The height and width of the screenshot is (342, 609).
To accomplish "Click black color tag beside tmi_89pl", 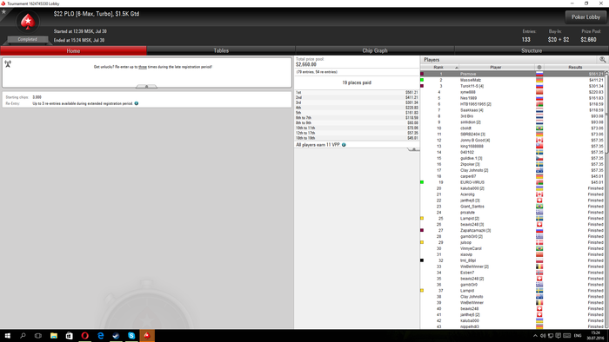I will point(422,260).
